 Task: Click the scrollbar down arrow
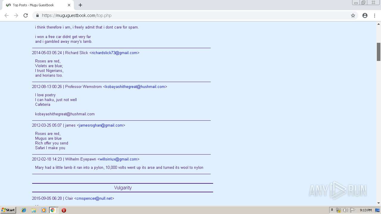point(379,203)
